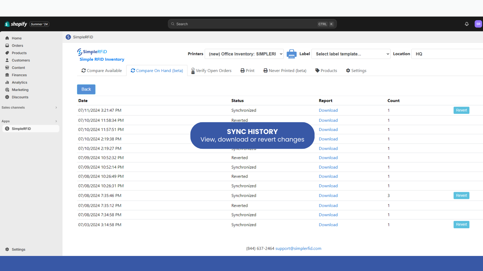Viewport: 483px width, 271px height.
Task: Open the SR account avatar
Action: (478, 24)
